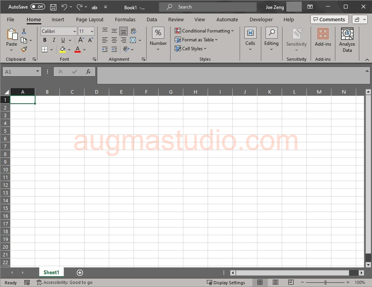Click the Insert Function fx icon

point(88,72)
